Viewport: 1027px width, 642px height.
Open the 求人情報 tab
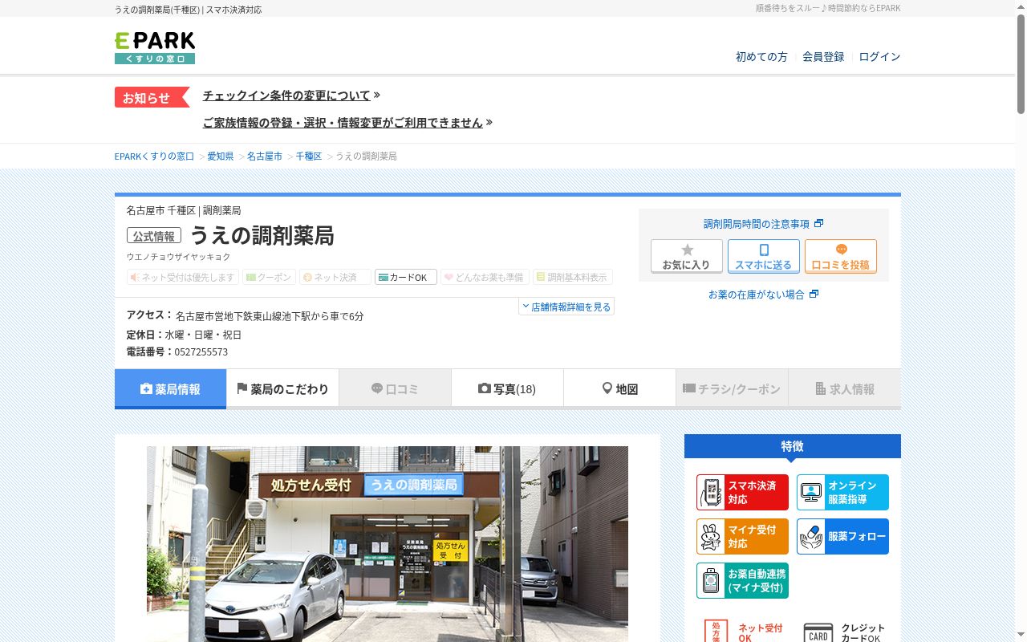pos(844,389)
